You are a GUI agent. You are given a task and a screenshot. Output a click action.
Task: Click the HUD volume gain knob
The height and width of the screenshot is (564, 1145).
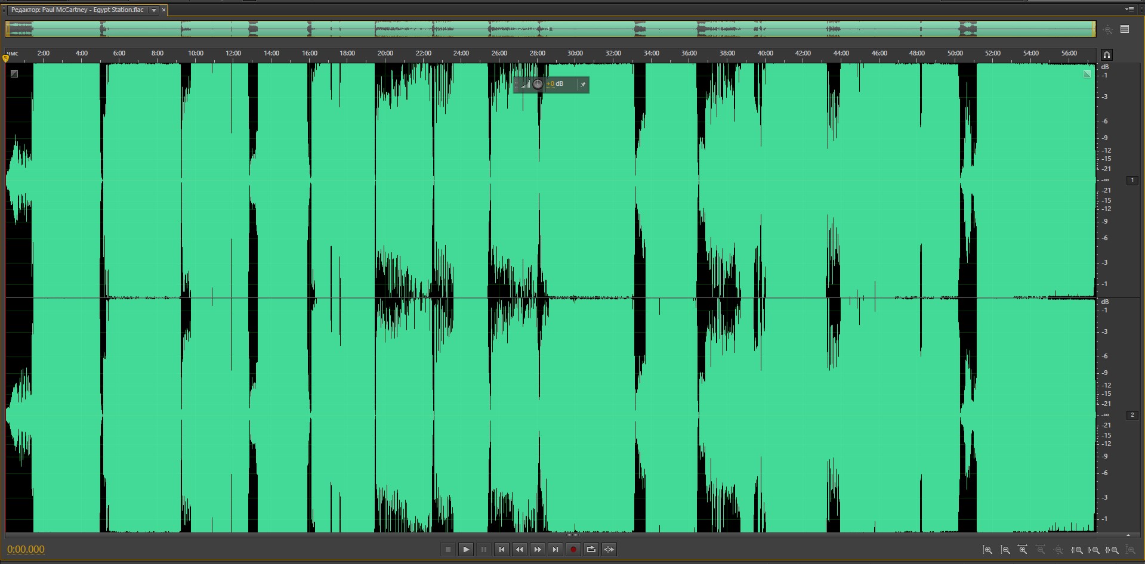538,84
